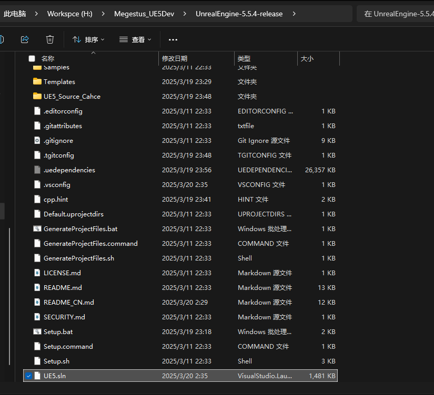The image size is (434, 395).
Task: Sort by Size (大小) column header
Action: 307,59
